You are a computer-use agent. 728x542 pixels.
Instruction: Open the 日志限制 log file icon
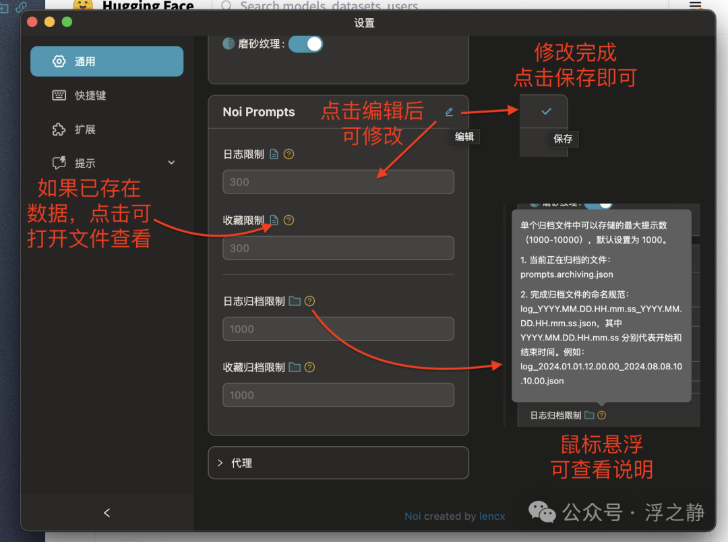[274, 154]
